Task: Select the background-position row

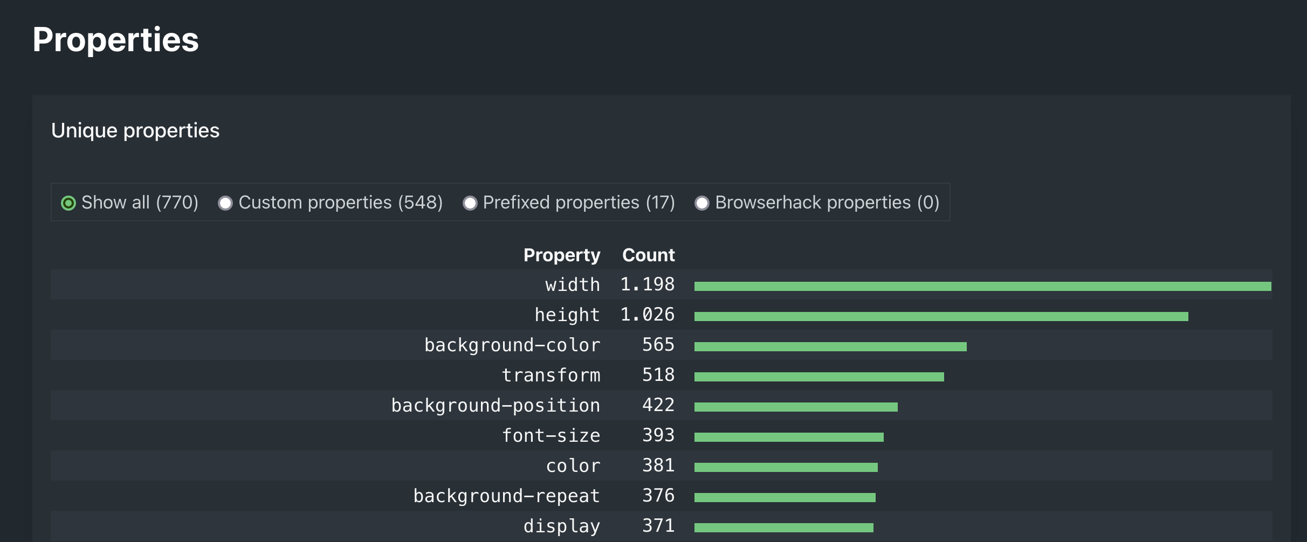Action: [x=495, y=405]
